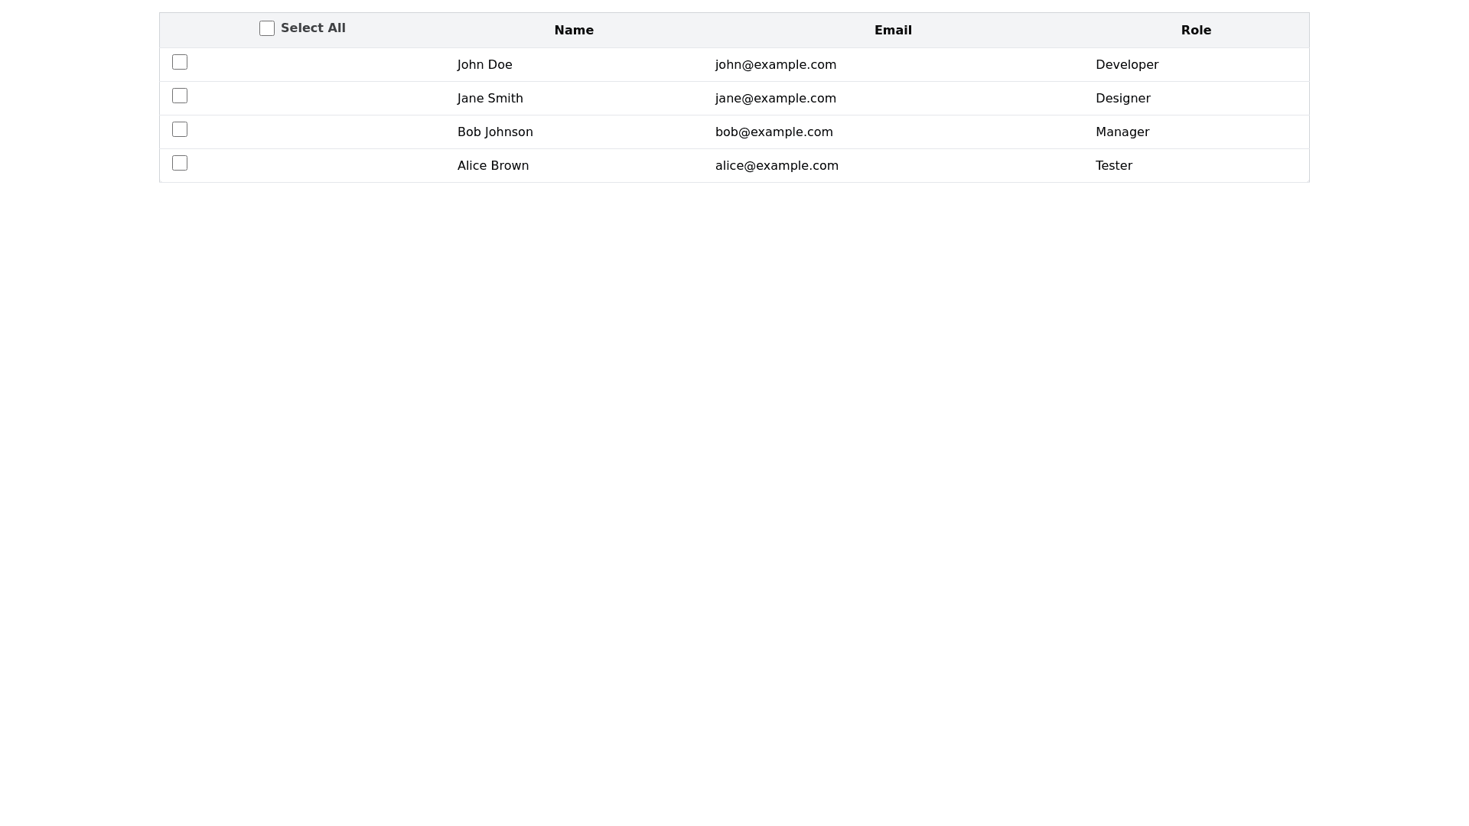The width and height of the screenshot is (1469, 826).
Task: Click bob@example.com email cell
Action: click(x=774, y=132)
